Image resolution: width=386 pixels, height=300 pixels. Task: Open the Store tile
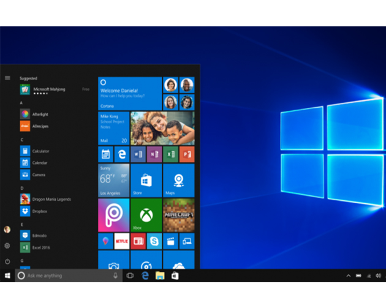click(146, 181)
